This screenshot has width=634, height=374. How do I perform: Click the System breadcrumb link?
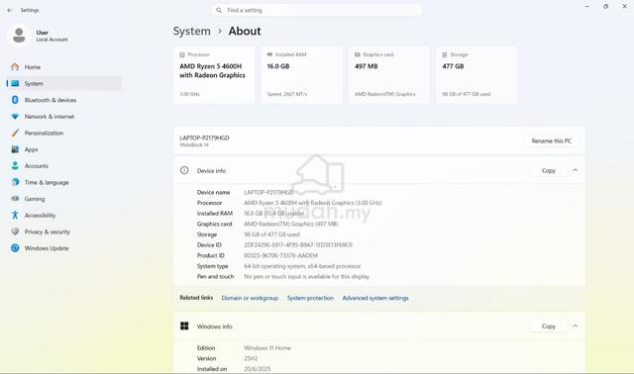191,31
